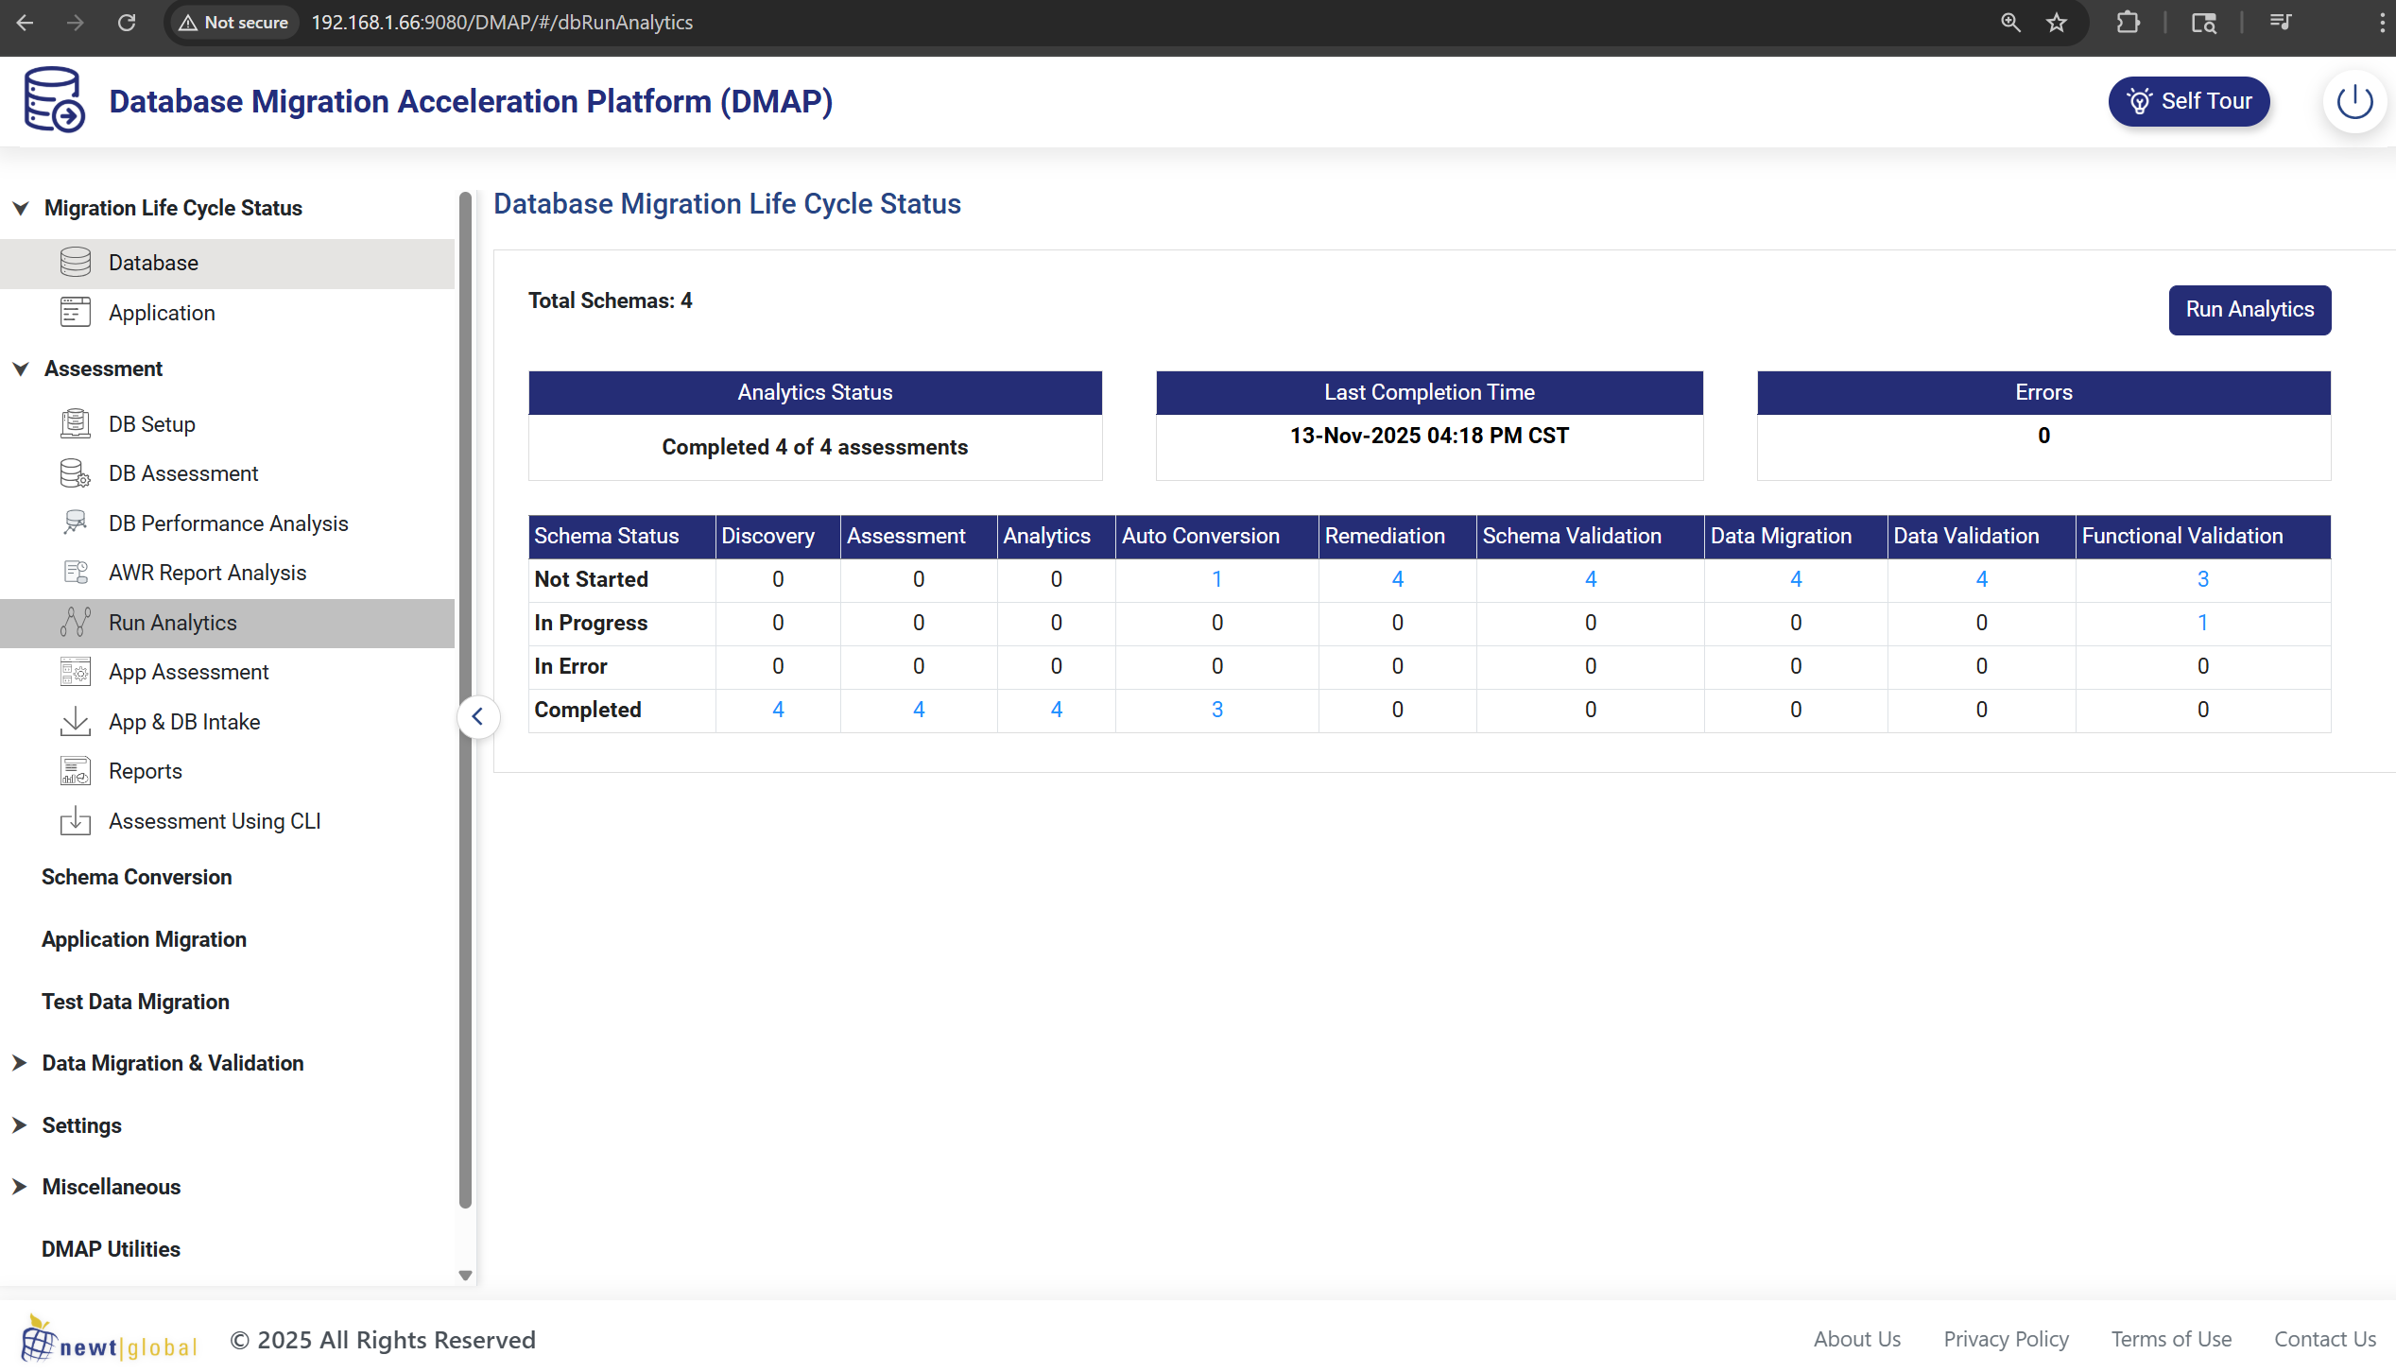This screenshot has height=1372, width=2396.
Task: Collapse the Migration Life Cycle Status section
Action: pyautogui.click(x=21, y=208)
